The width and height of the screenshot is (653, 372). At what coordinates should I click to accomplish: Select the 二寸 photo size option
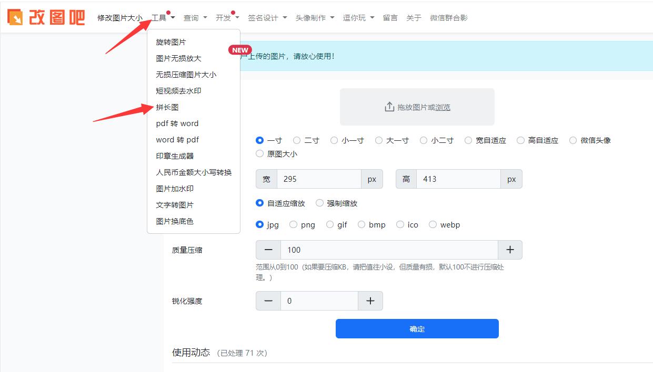coord(297,140)
